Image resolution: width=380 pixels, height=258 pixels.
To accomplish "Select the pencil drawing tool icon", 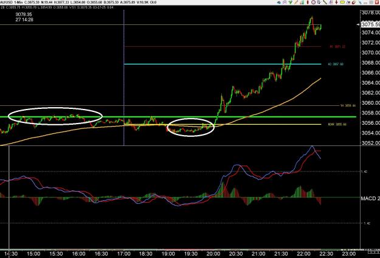I will 296,2.
